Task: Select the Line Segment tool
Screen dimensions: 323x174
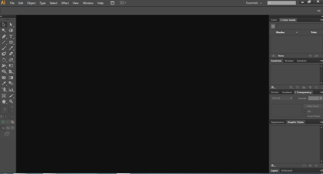Action: tap(4, 42)
